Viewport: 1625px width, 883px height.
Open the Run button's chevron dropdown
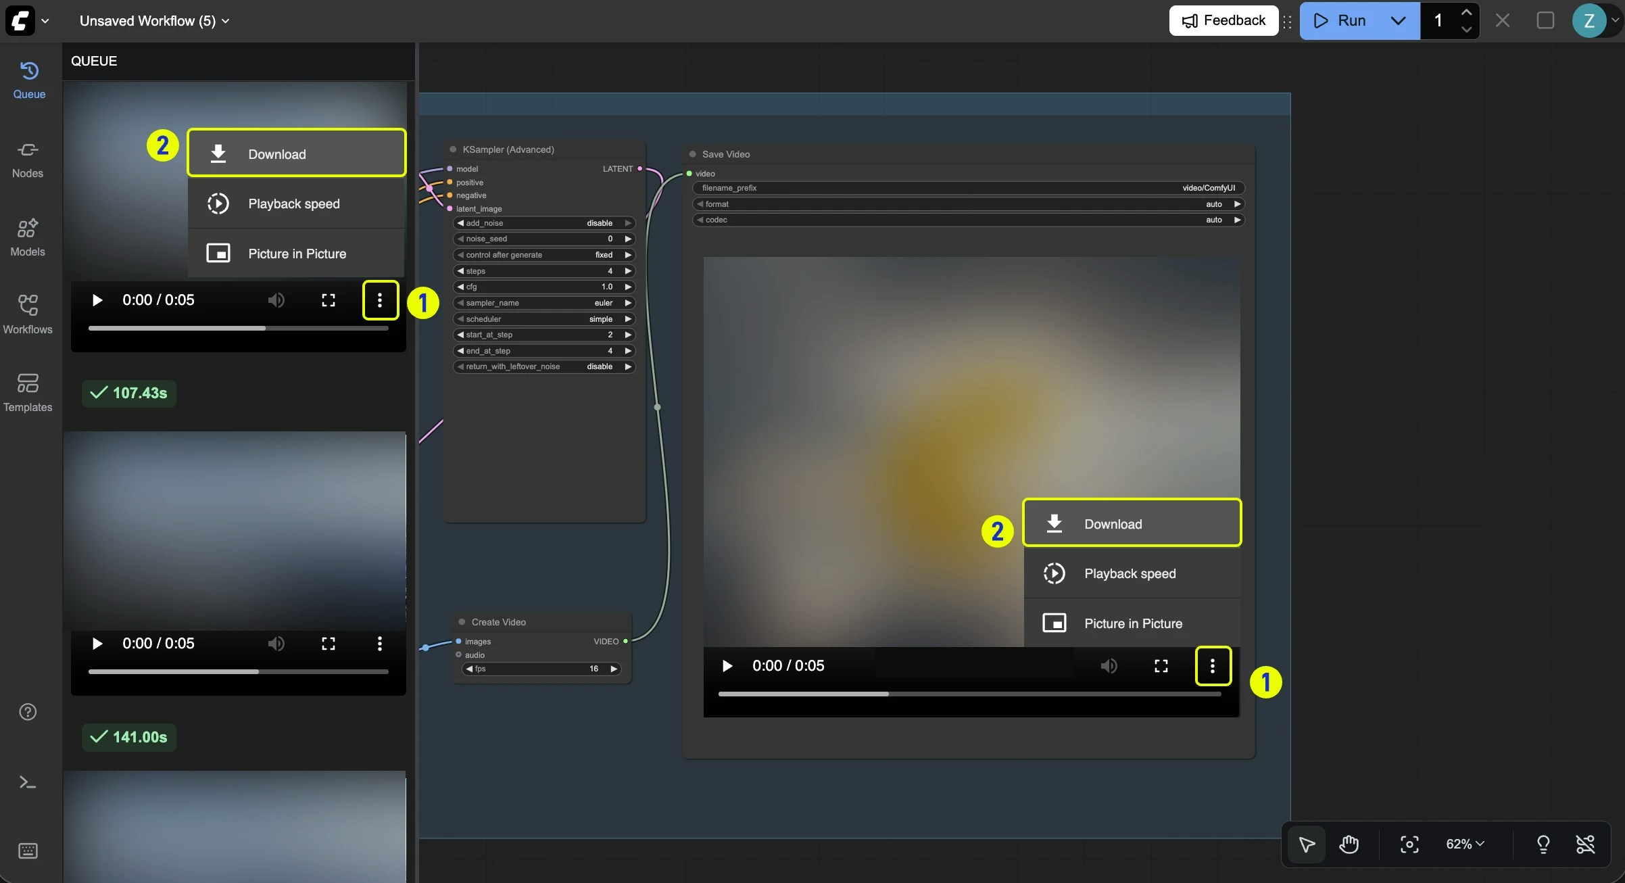pyautogui.click(x=1399, y=20)
